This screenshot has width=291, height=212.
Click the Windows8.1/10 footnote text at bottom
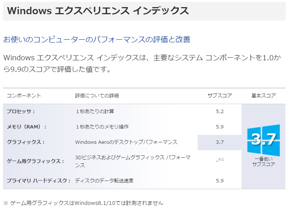[83, 203]
